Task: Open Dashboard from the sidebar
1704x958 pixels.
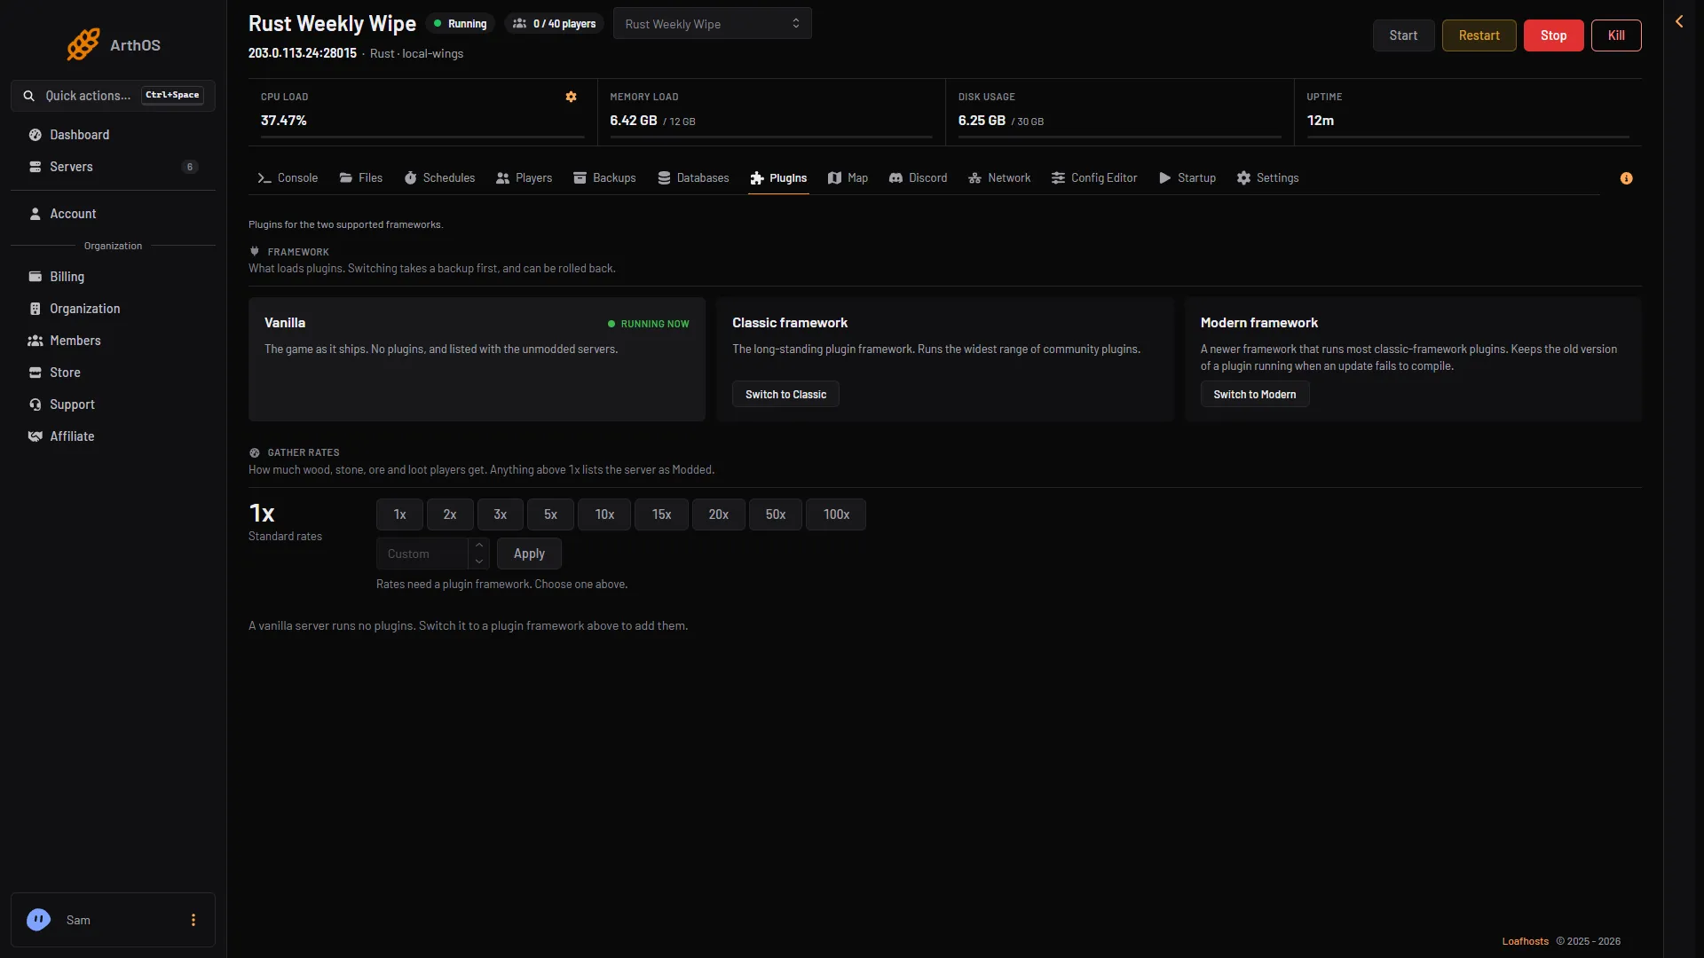Action: [x=113, y=135]
